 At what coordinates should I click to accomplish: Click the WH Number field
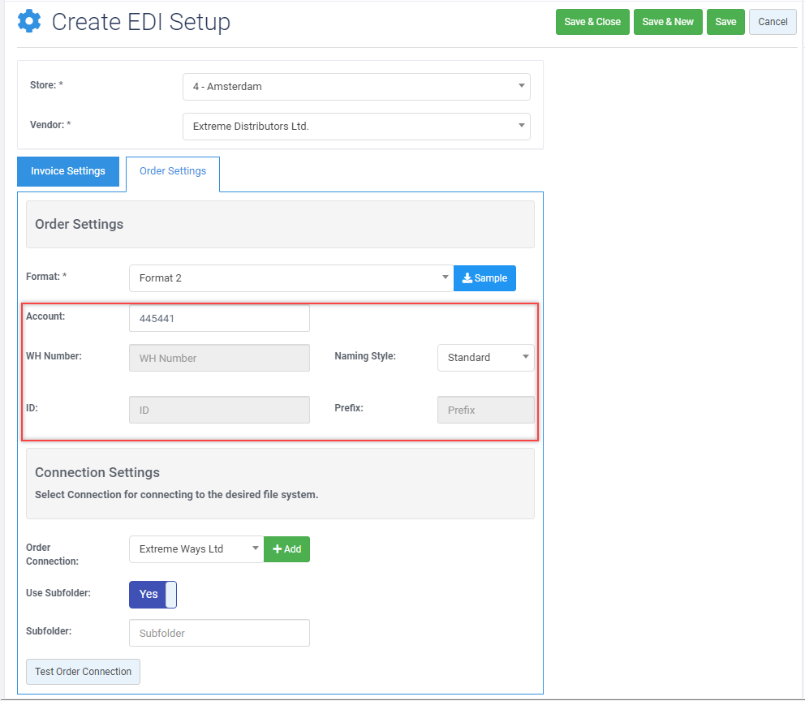coord(219,358)
